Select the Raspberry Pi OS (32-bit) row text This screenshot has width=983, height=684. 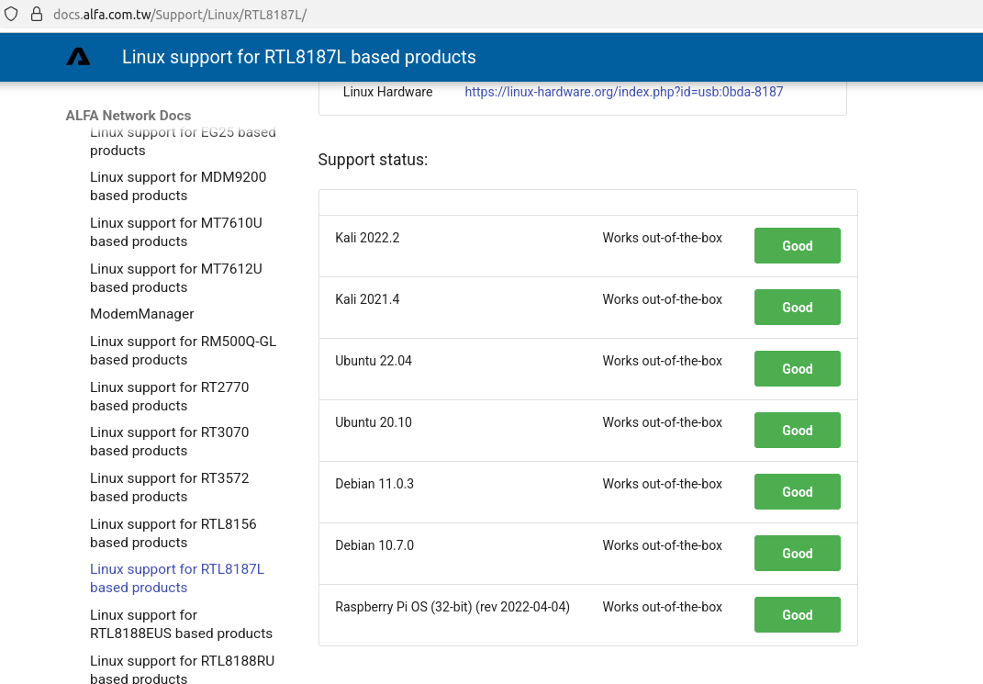452,607
